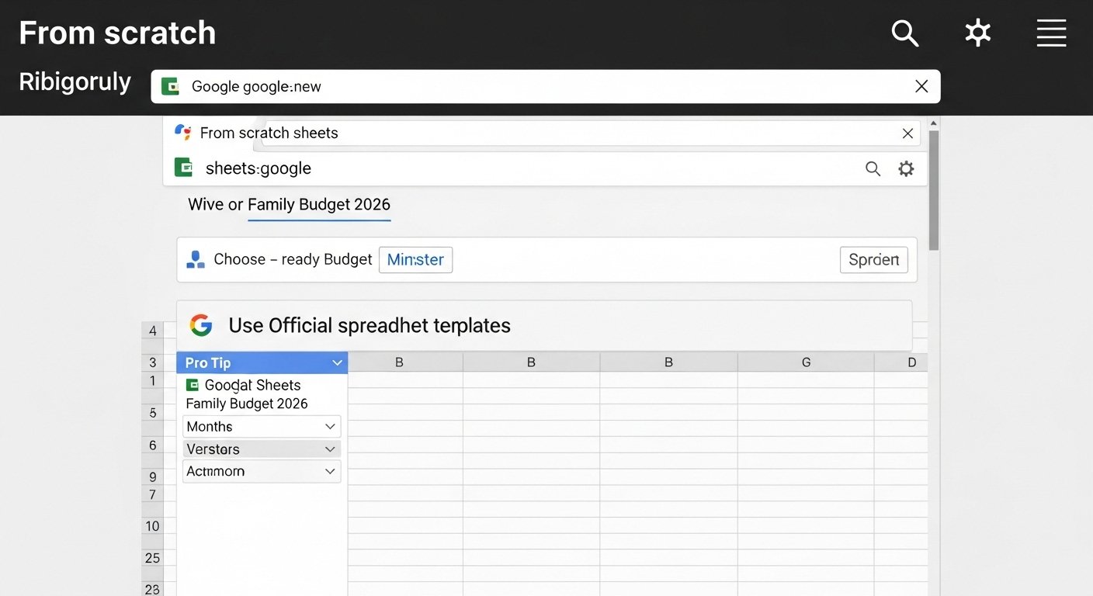Click the 'Family Budget 2026' text in side panel
This screenshot has height=596, width=1093.
247,404
